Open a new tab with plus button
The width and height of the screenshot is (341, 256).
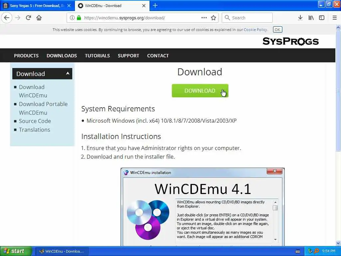[155, 5]
